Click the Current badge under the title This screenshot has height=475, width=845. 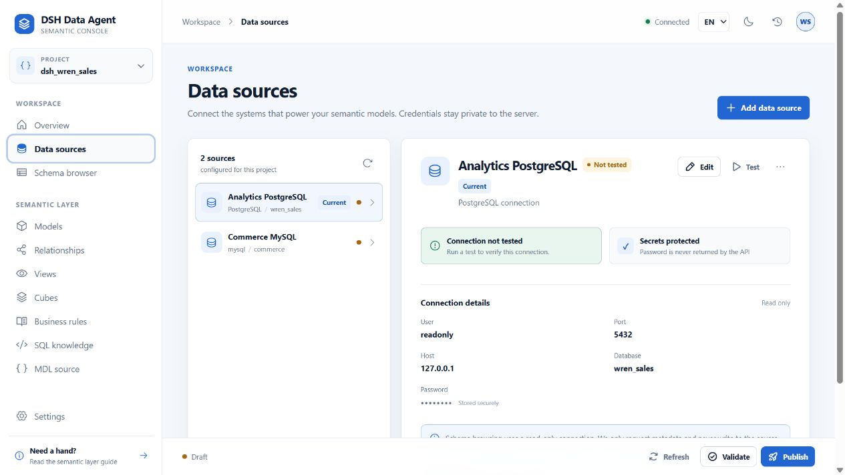point(475,186)
